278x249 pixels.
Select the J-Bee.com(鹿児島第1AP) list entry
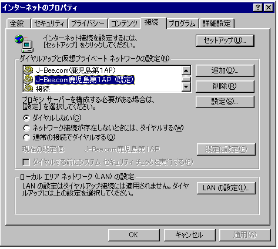tap(76, 70)
